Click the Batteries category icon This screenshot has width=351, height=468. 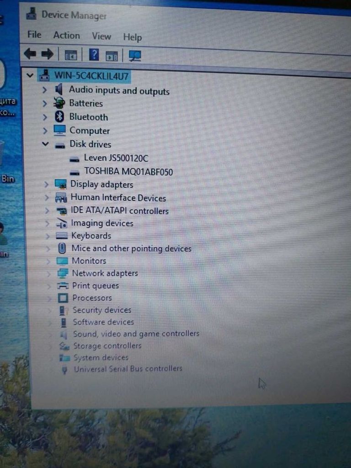[59, 103]
